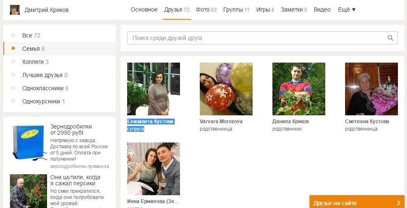Screen dimensions: 407x208
Task: Click the зернодробилки.прямосза ad URL
Action: click(80, 166)
